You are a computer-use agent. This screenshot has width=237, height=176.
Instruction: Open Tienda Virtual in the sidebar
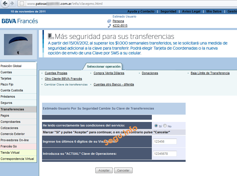(18, 153)
